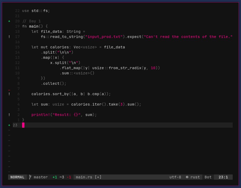The image size is (241, 188).
Task: Click the function name main on line 19
Action: [x=34, y=26]
